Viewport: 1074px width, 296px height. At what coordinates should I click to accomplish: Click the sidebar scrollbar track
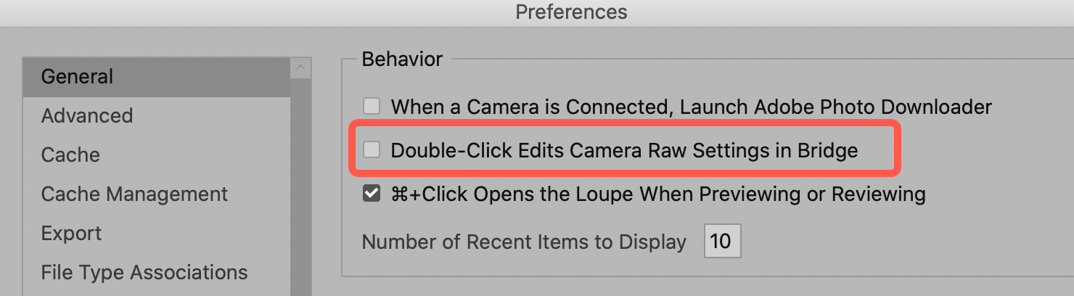(x=300, y=189)
